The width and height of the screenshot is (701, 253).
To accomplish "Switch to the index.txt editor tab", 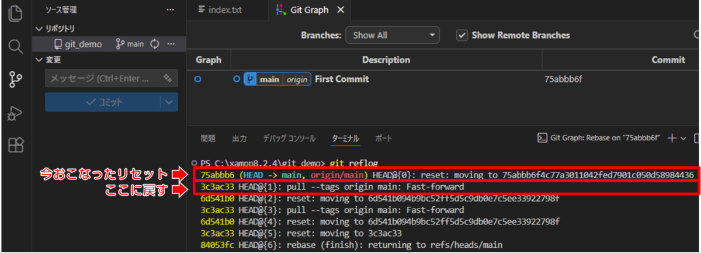I will click(220, 10).
